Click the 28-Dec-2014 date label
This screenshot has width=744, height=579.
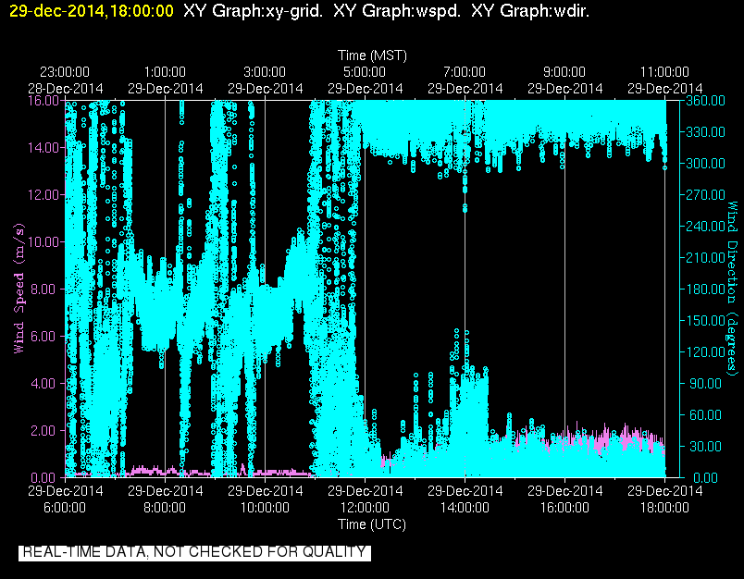(66, 89)
